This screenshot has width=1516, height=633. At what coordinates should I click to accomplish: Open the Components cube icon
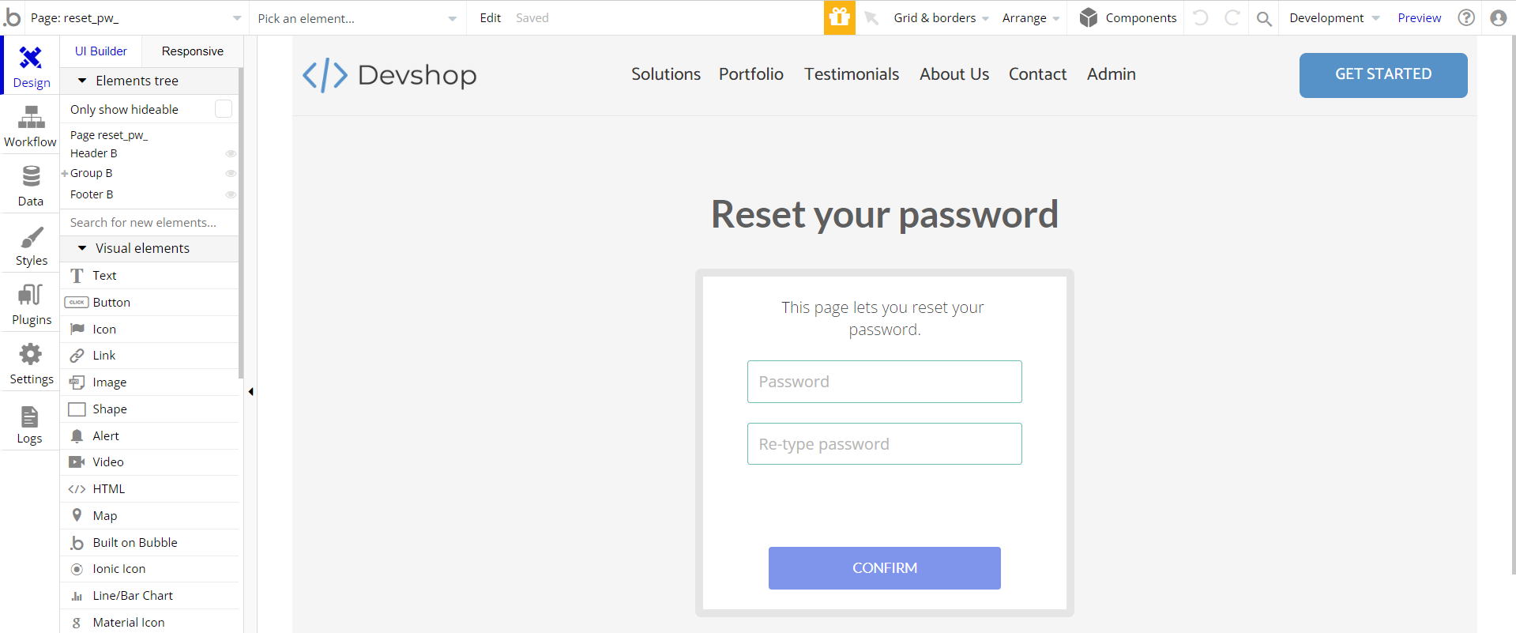click(1089, 17)
